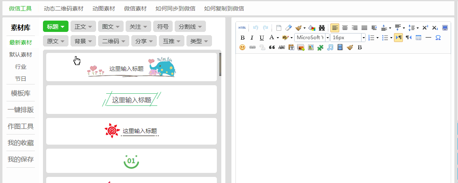Select 行业 category in sidebar
The width and height of the screenshot is (458, 183).
21,67
